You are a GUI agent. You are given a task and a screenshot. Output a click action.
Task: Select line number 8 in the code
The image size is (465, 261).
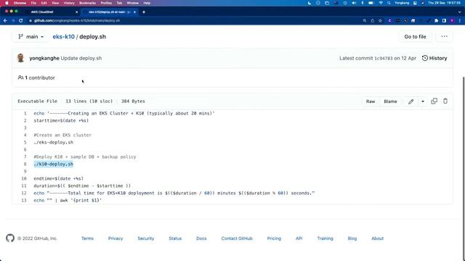tap(25, 165)
